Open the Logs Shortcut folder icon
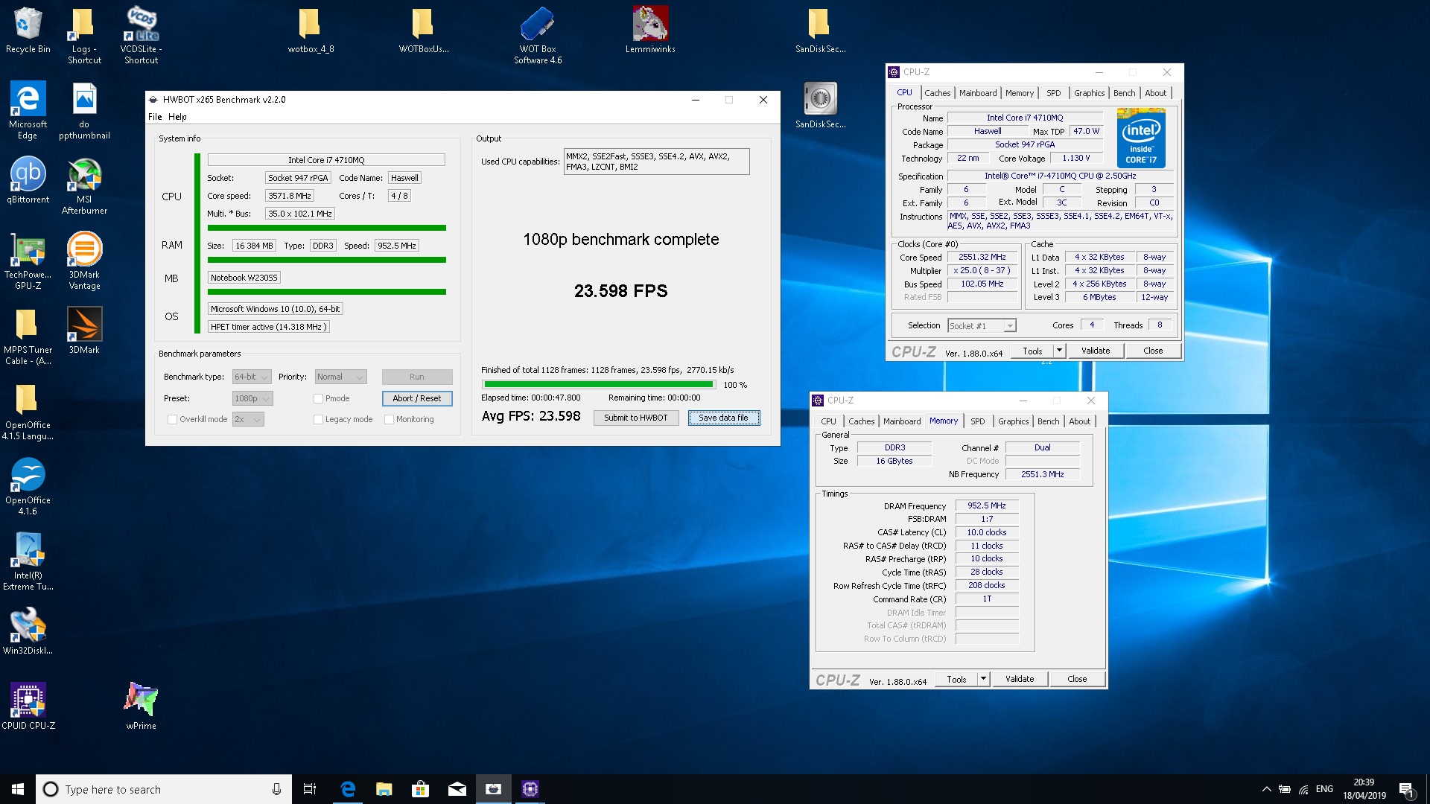This screenshot has height=804, width=1430. pos(84,35)
